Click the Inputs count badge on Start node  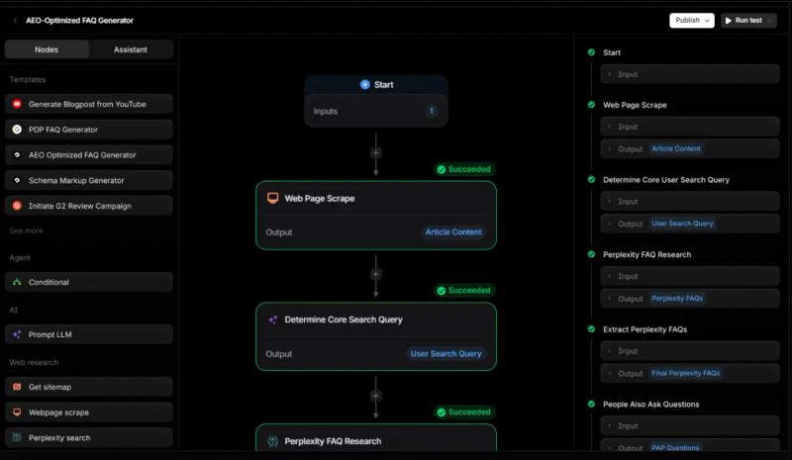[x=431, y=111]
